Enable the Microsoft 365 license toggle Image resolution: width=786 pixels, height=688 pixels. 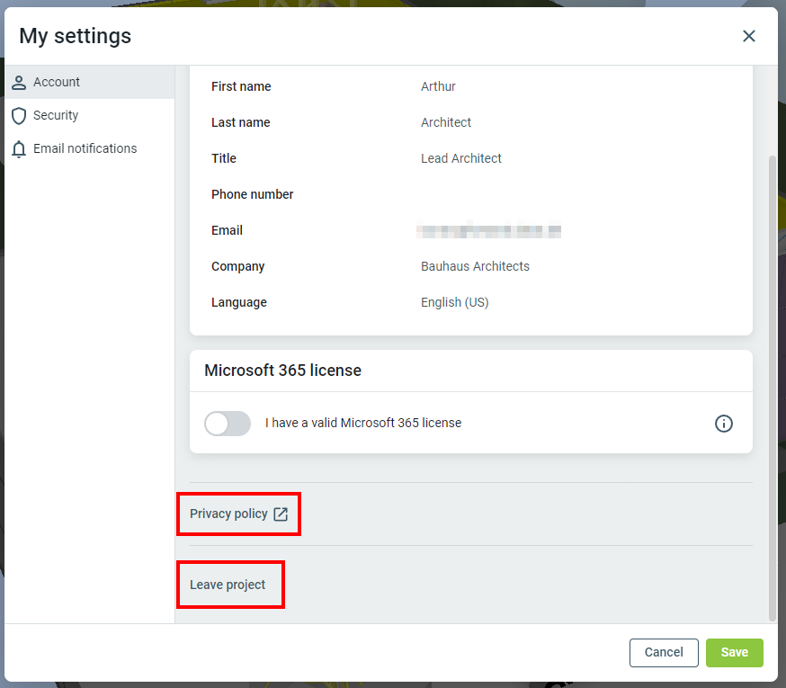[228, 424]
